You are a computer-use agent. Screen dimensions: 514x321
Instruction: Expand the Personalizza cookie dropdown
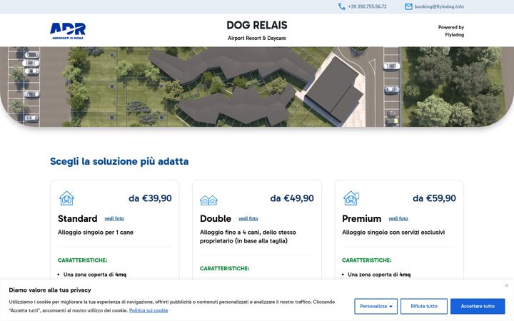pos(376,306)
